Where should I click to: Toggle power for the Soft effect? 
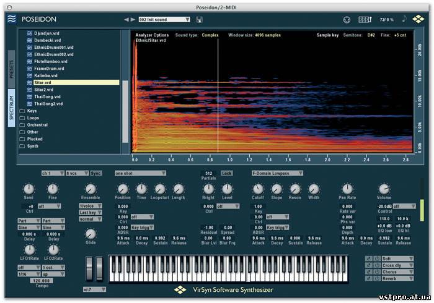[x=377, y=258]
